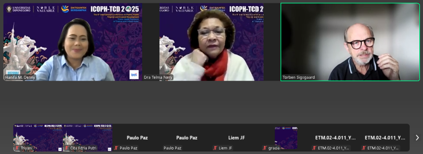Click muted mic icon beside first Paulo Paz
Viewport: 423px width, 154px height.
pyautogui.click(x=116, y=148)
